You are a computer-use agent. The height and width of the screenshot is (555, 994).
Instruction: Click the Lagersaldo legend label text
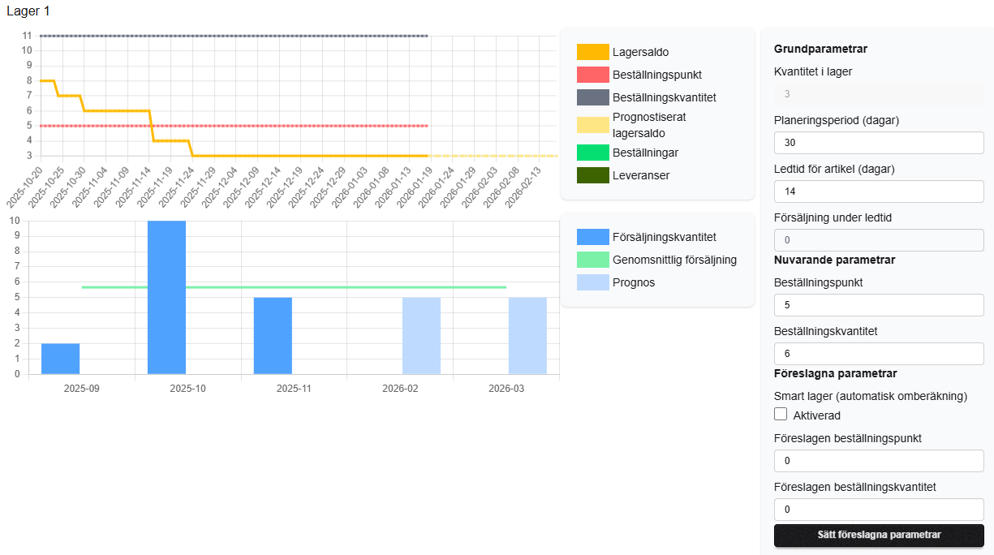coord(641,52)
